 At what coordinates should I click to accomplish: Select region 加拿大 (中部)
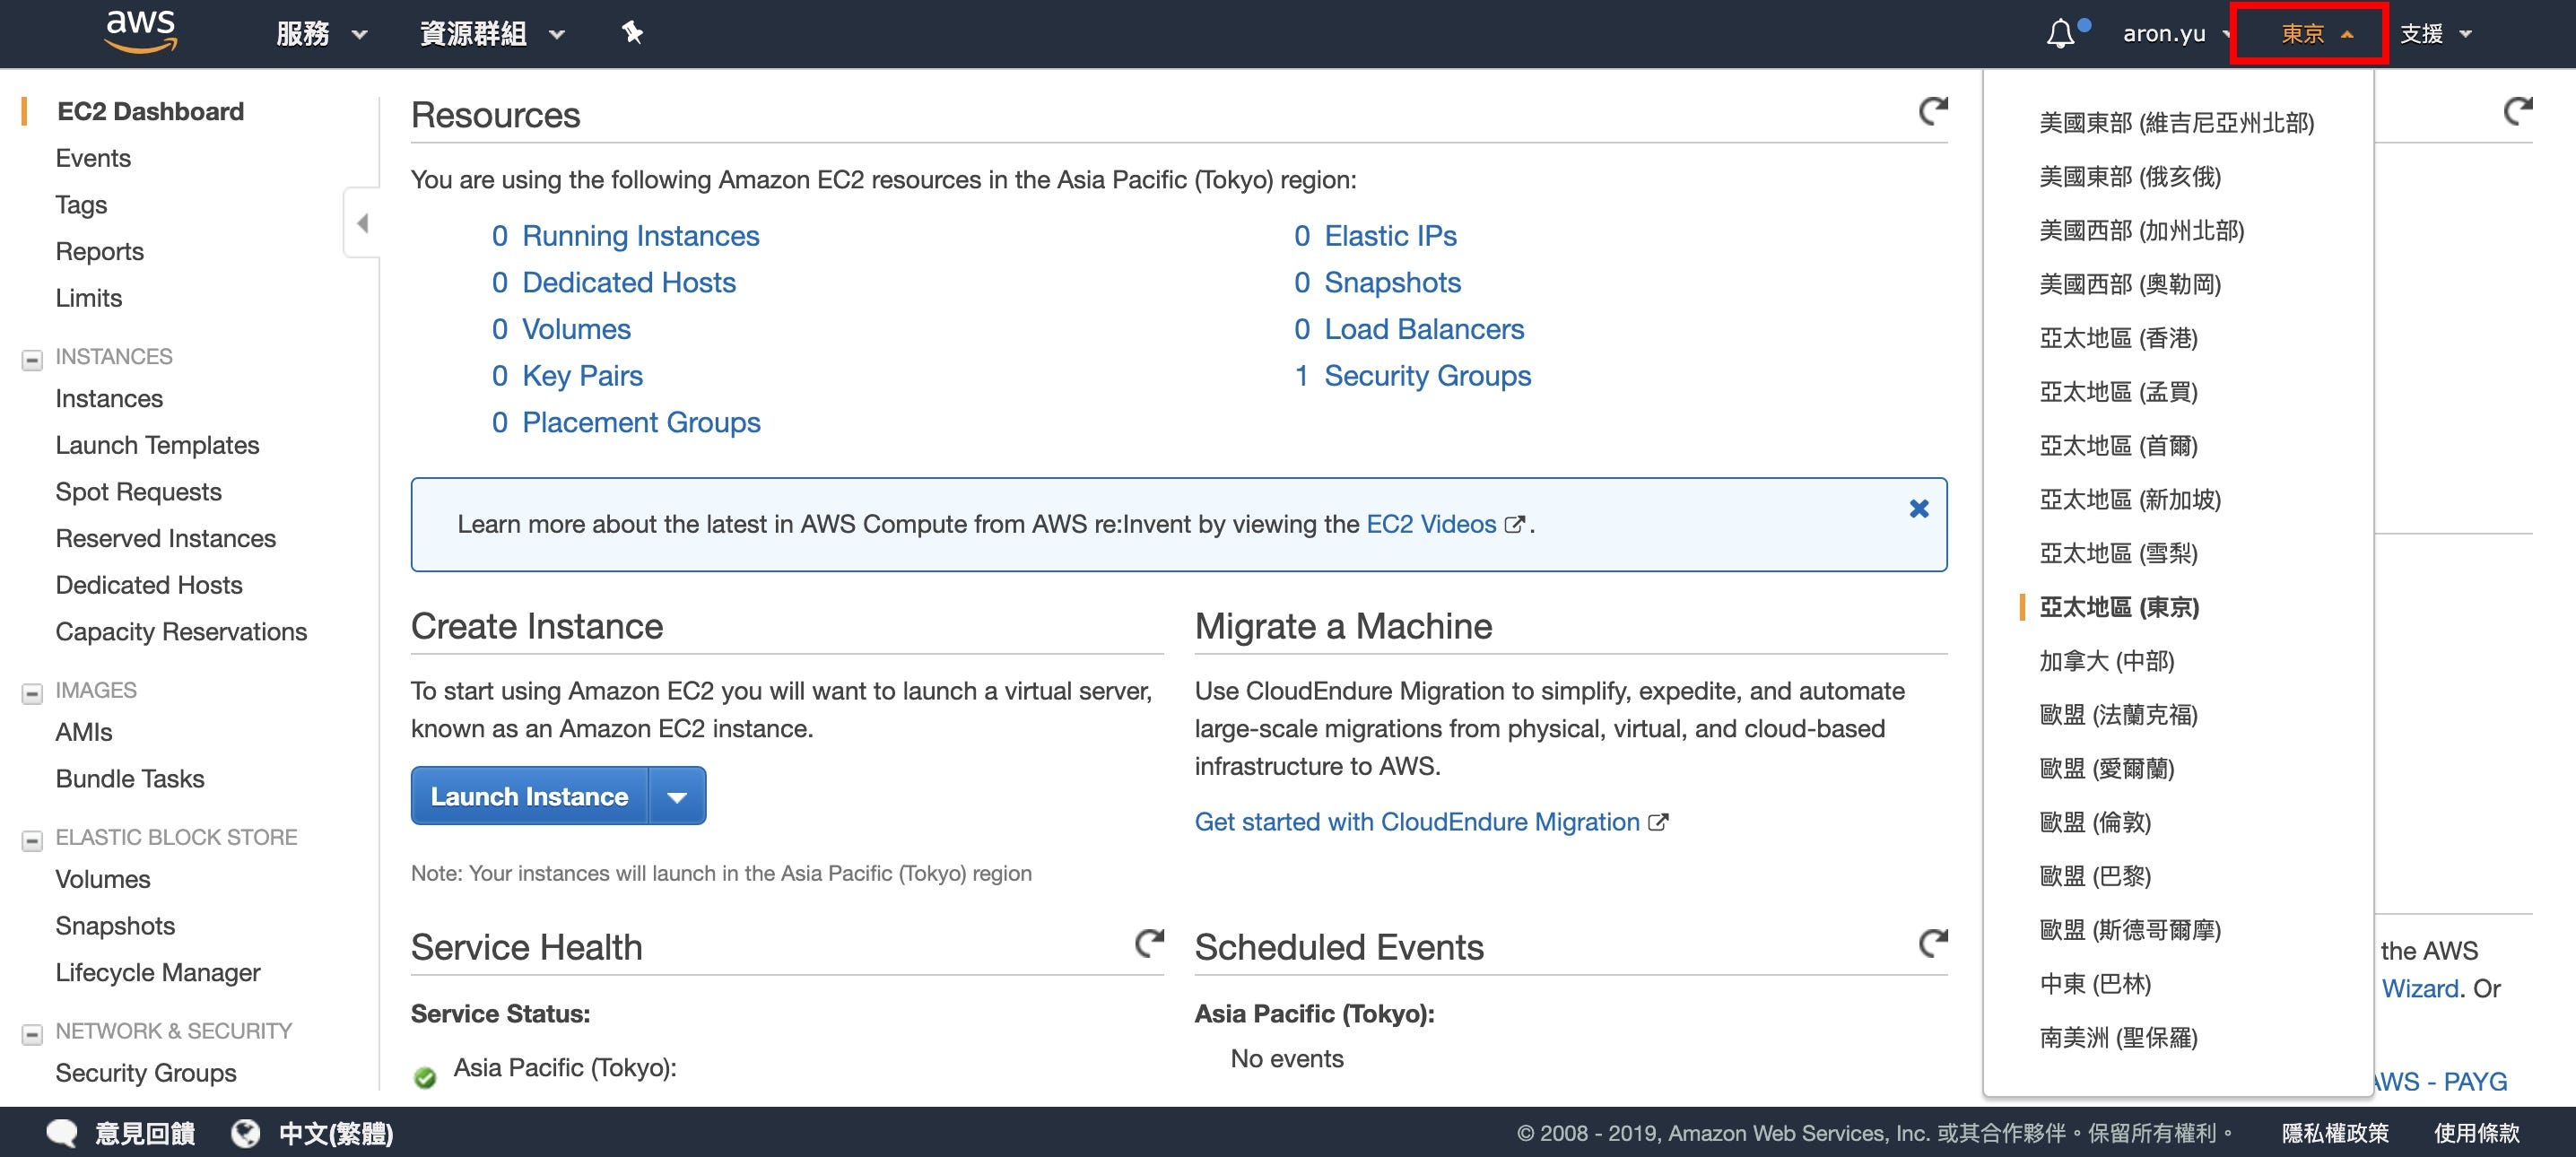2106,662
